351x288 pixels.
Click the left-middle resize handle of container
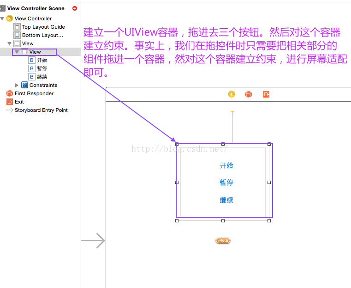(x=177, y=182)
